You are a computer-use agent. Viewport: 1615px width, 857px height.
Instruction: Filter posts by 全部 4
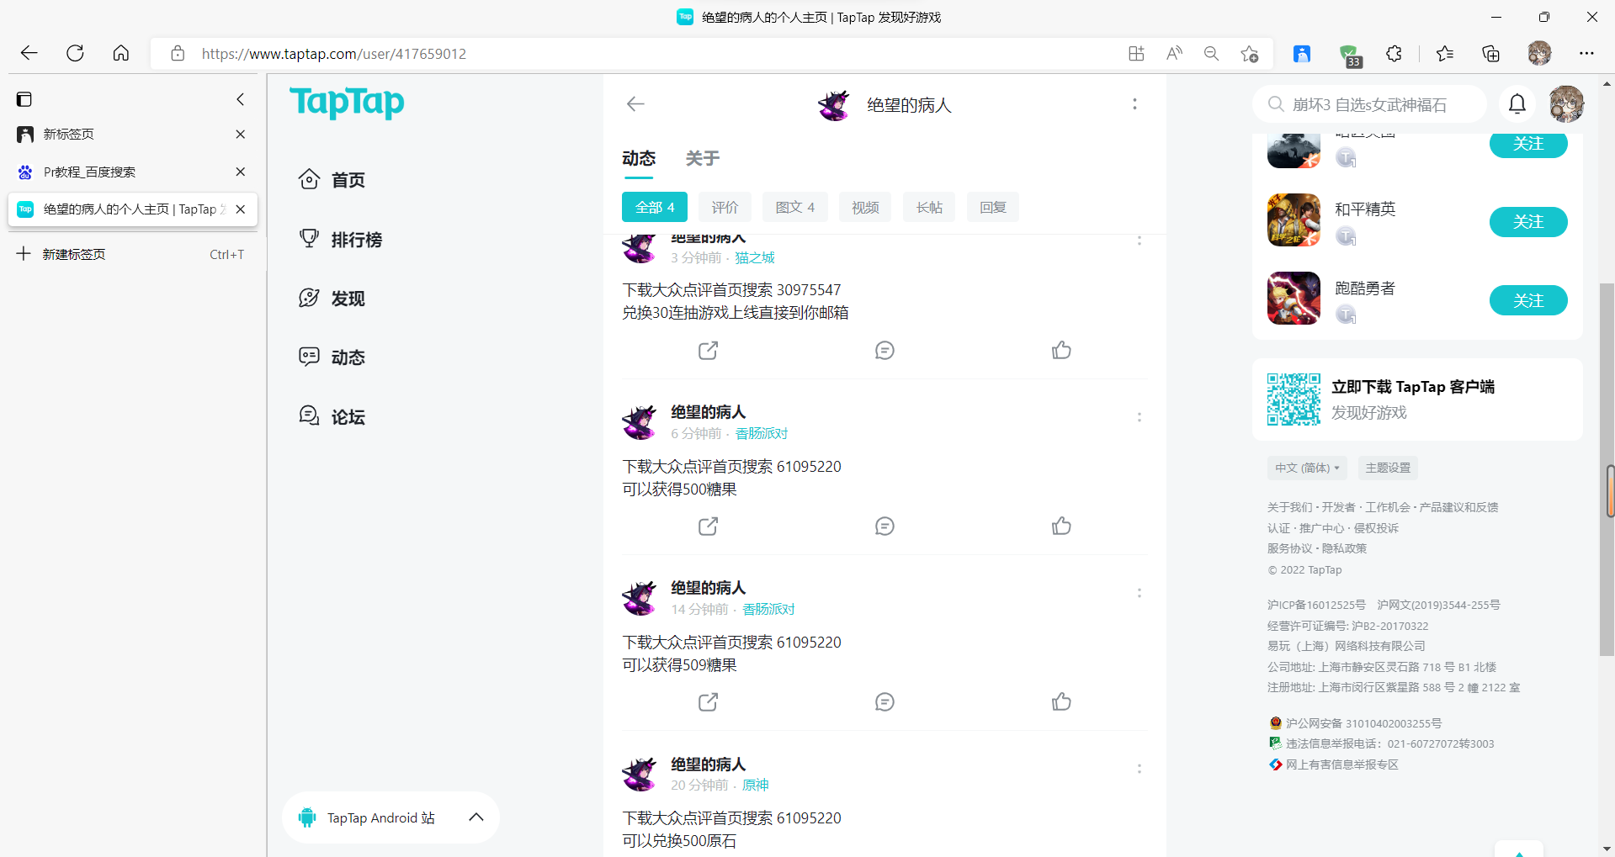click(655, 207)
